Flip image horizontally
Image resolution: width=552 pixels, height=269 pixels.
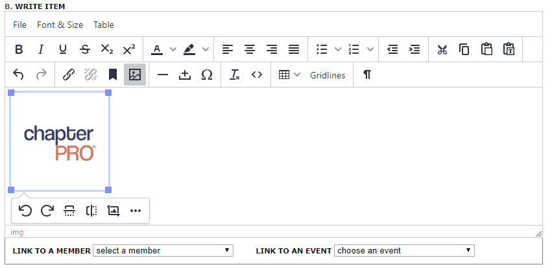(91, 211)
